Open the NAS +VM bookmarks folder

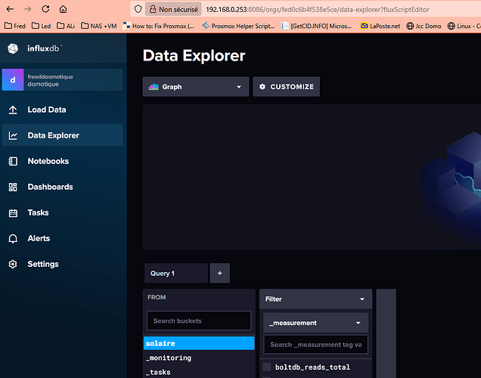99,26
